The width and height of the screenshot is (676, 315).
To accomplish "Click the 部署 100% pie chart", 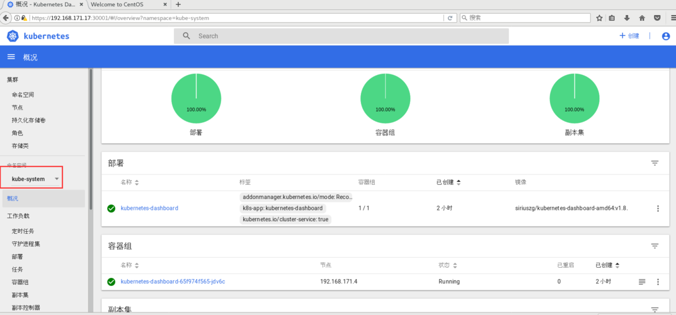I will [x=196, y=98].
